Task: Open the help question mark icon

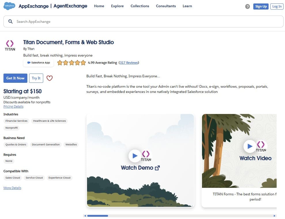Action: (x=247, y=7)
